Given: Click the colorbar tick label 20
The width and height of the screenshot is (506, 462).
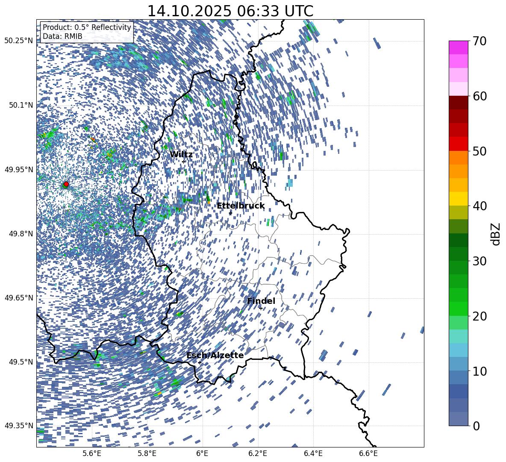Looking at the screenshot, I should point(480,316).
